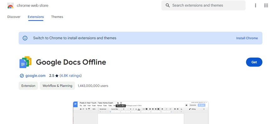This screenshot has height=124, width=269.
Task: Switch to the Discover tab
Action: click(14, 17)
